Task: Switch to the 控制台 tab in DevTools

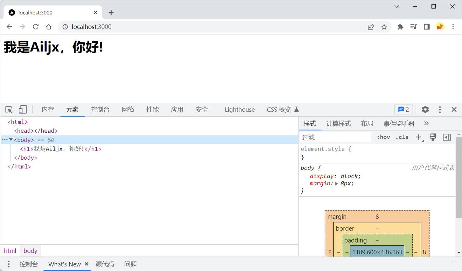Action: coord(100,110)
